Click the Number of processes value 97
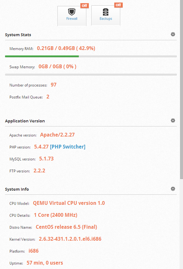Image resolution: width=183 pixels, height=269 pixels. (x=54, y=85)
